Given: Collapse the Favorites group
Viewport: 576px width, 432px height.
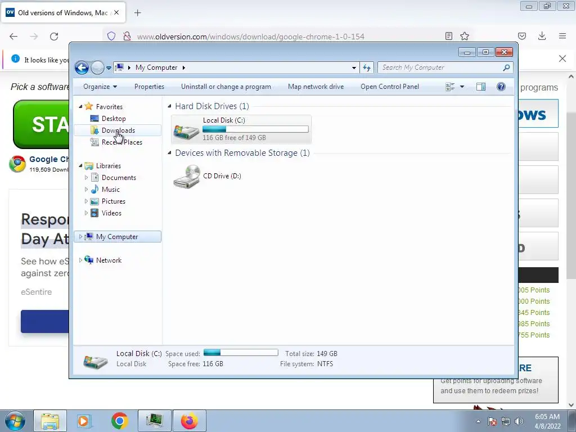Looking at the screenshot, I should (80, 106).
